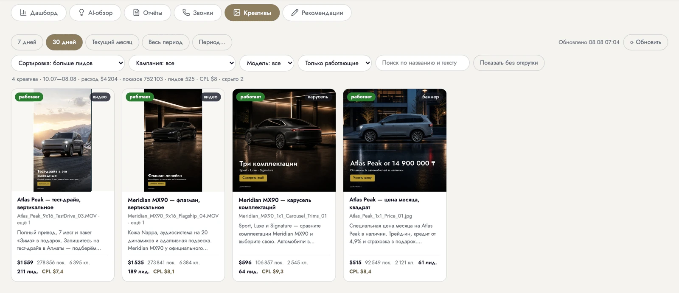The width and height of the screenshot is (679, 293).
Task: Click 61 лид. on banner card
Action: (x=427, y=262)
